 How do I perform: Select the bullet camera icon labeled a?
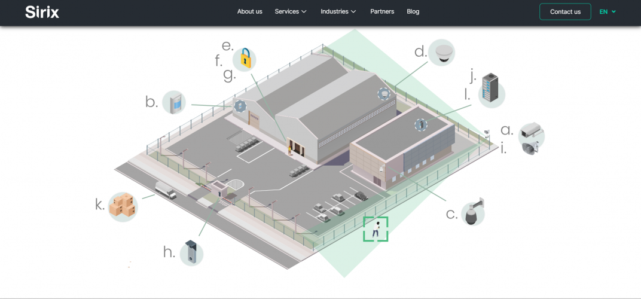pos(531,130)
